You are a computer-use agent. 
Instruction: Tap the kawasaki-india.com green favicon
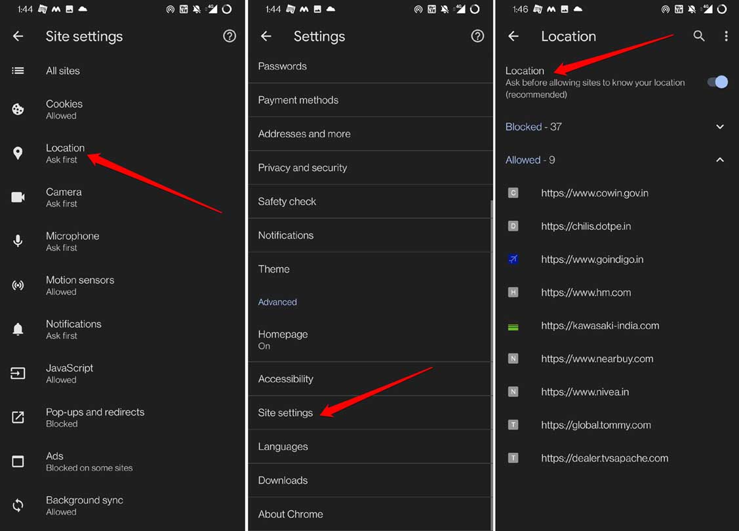pos(513,326)
